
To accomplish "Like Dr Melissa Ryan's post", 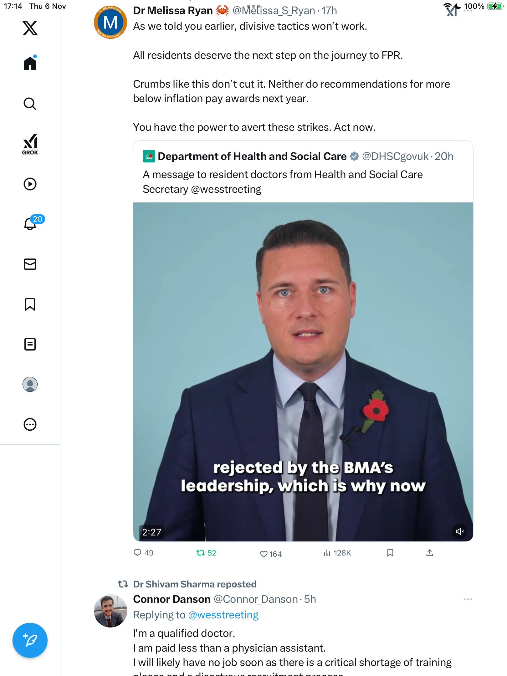I will coord(264,554).
